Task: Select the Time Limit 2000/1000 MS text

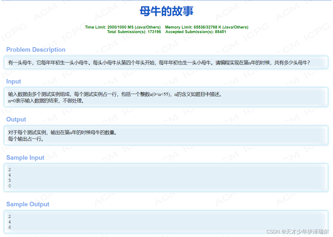Action: pos(123,27)
